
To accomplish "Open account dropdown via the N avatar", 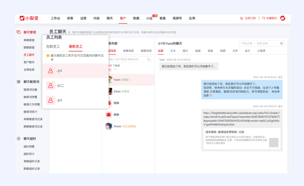I will 283,18.
